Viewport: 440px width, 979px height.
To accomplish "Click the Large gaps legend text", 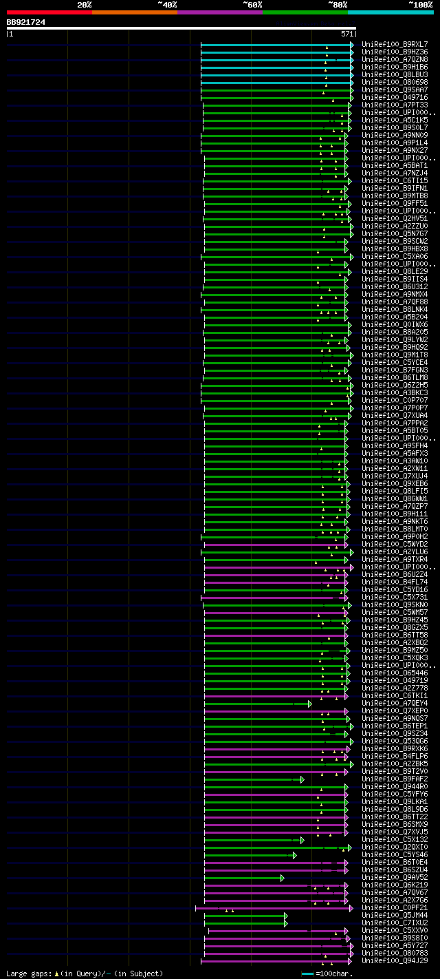I will 85,973.
